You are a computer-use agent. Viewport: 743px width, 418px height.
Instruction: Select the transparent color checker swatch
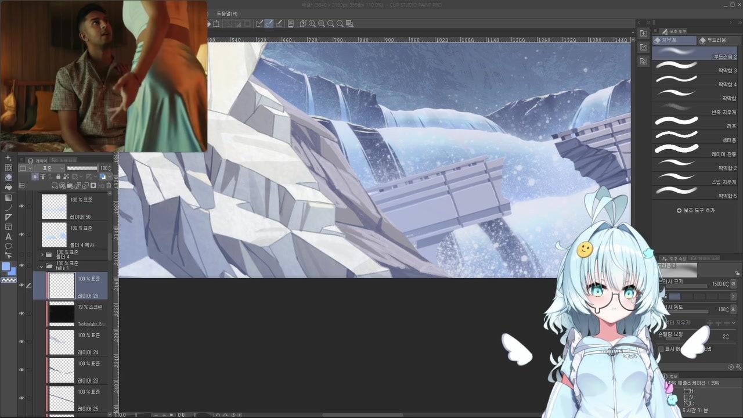(x=8, y=280)
